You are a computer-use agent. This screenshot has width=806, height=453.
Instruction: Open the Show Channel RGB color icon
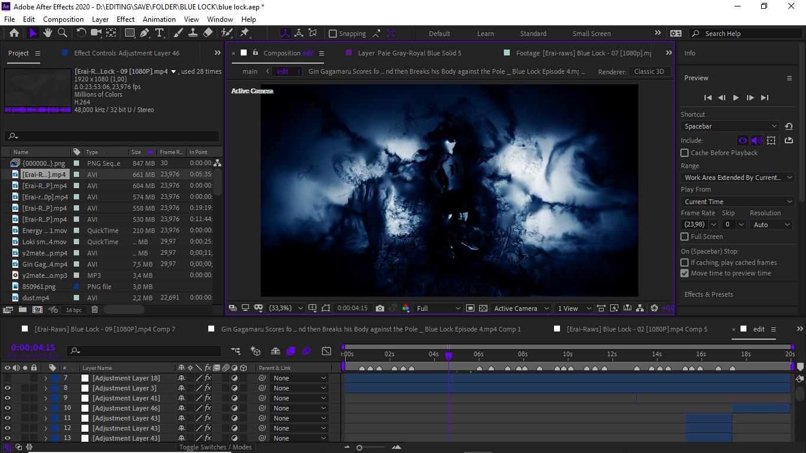tap(405, 308)
